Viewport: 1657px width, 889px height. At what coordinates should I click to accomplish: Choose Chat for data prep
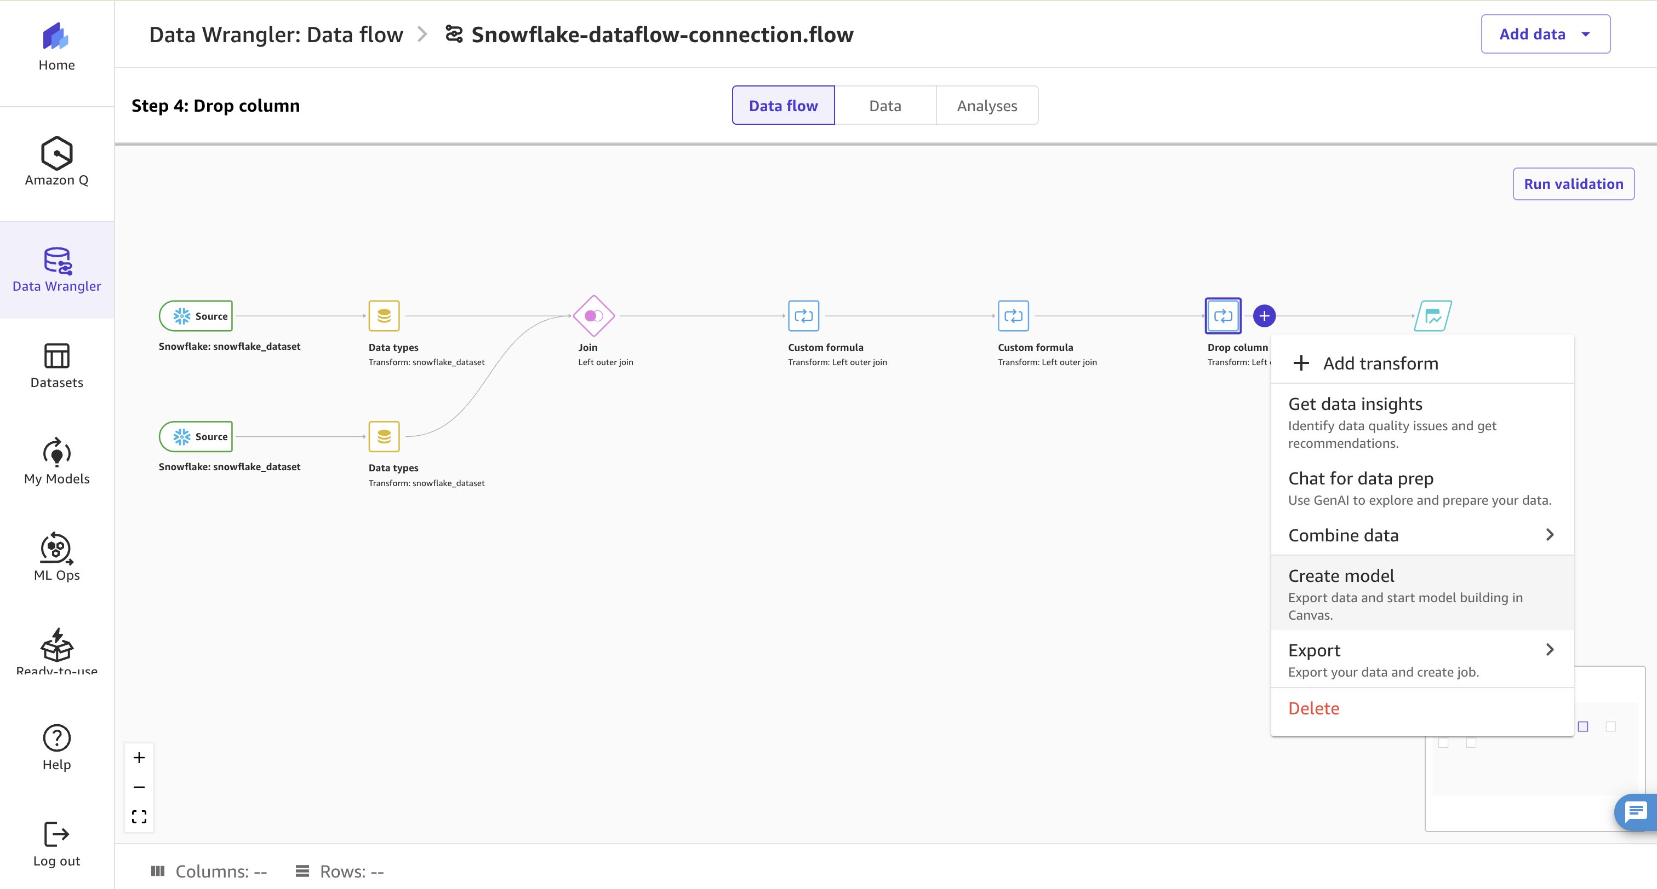[x=1421, y=488]
